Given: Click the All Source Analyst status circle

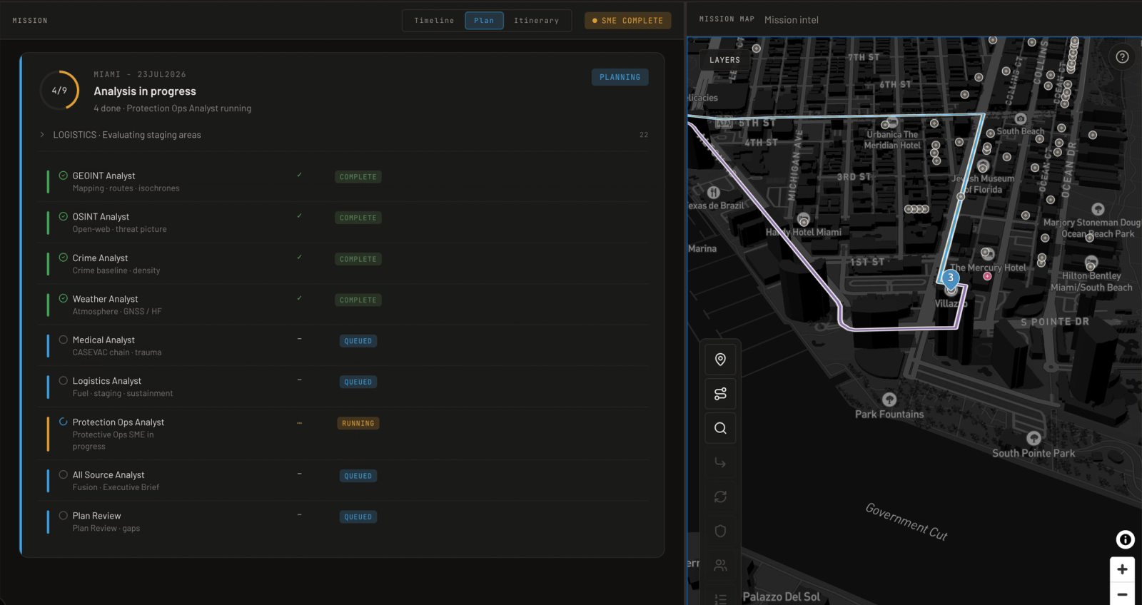Looking at the screenshot, I should 64,474.
